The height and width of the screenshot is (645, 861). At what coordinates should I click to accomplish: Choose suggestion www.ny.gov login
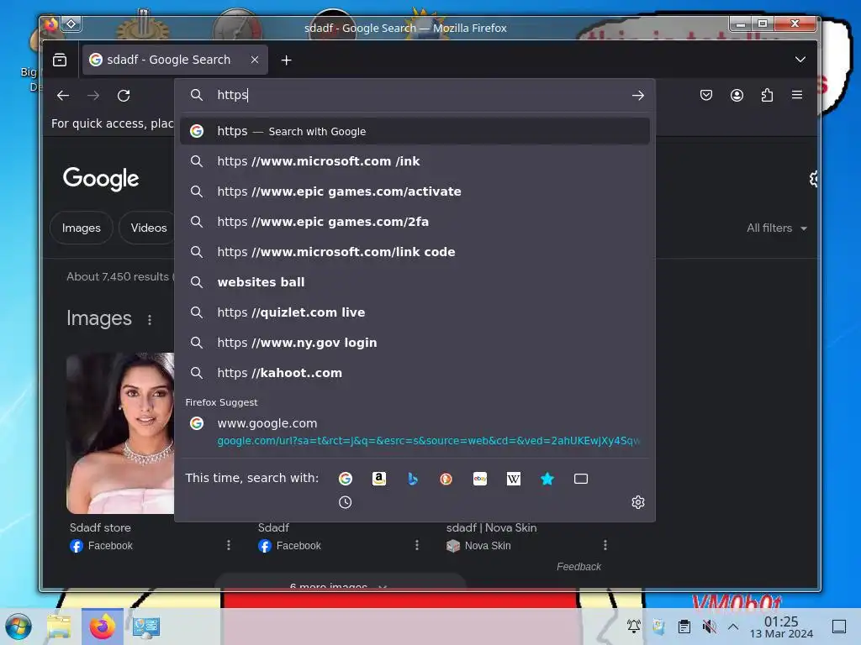(x=415, y=343)
